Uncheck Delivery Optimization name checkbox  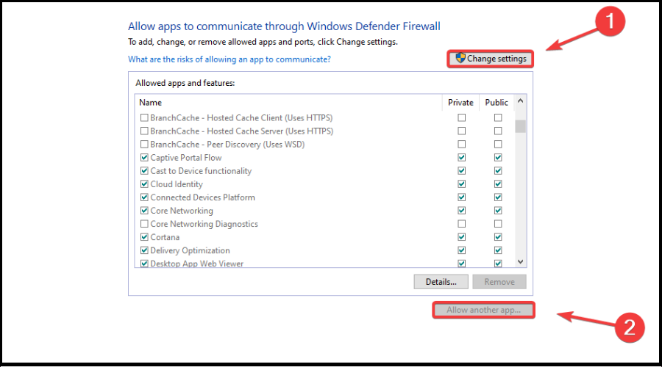(x=144, y=250)
